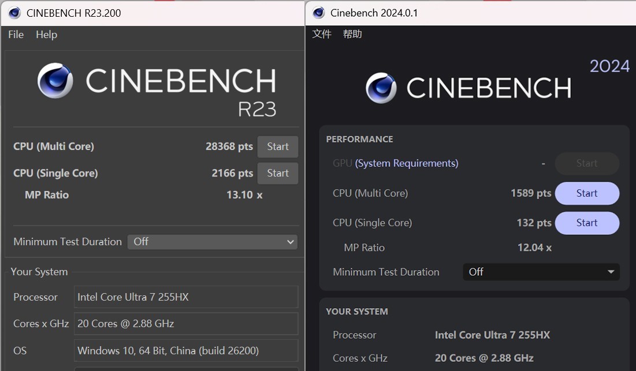Click the Cinebench R23 title bar icon

[x=14, y=13]
